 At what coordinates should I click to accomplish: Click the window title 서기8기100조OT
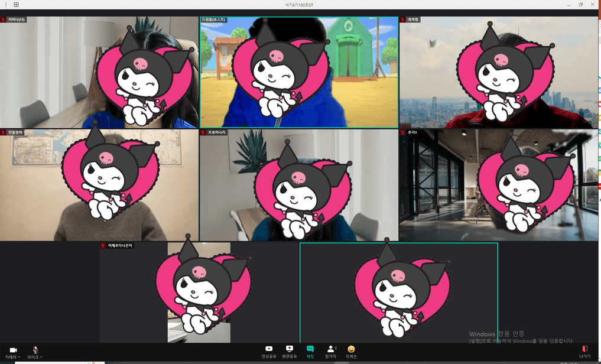point(299,5)
